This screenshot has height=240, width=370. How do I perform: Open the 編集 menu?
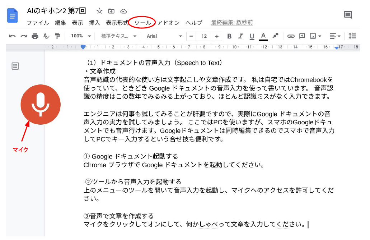[60, 23]
